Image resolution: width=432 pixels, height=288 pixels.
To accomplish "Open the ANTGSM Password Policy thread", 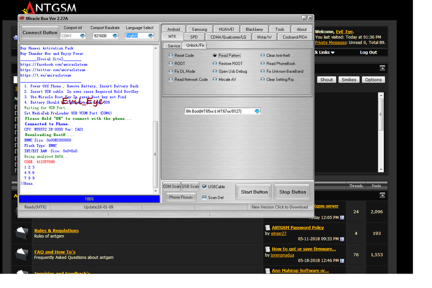I will [298, 228].
